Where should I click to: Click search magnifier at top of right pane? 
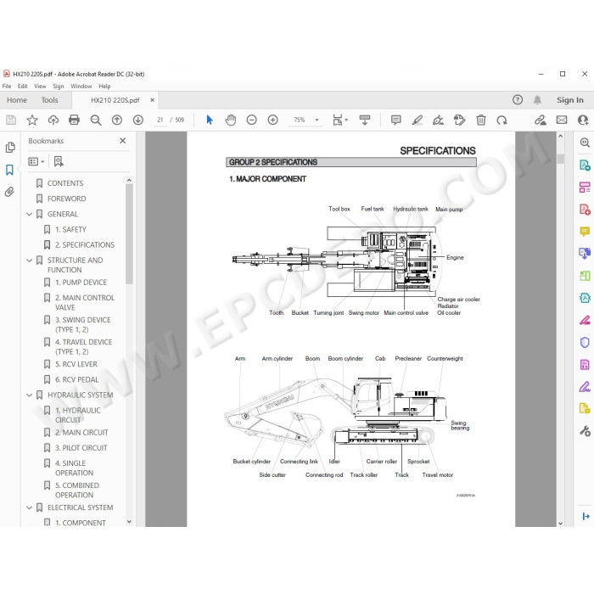(x=585, y=143)
